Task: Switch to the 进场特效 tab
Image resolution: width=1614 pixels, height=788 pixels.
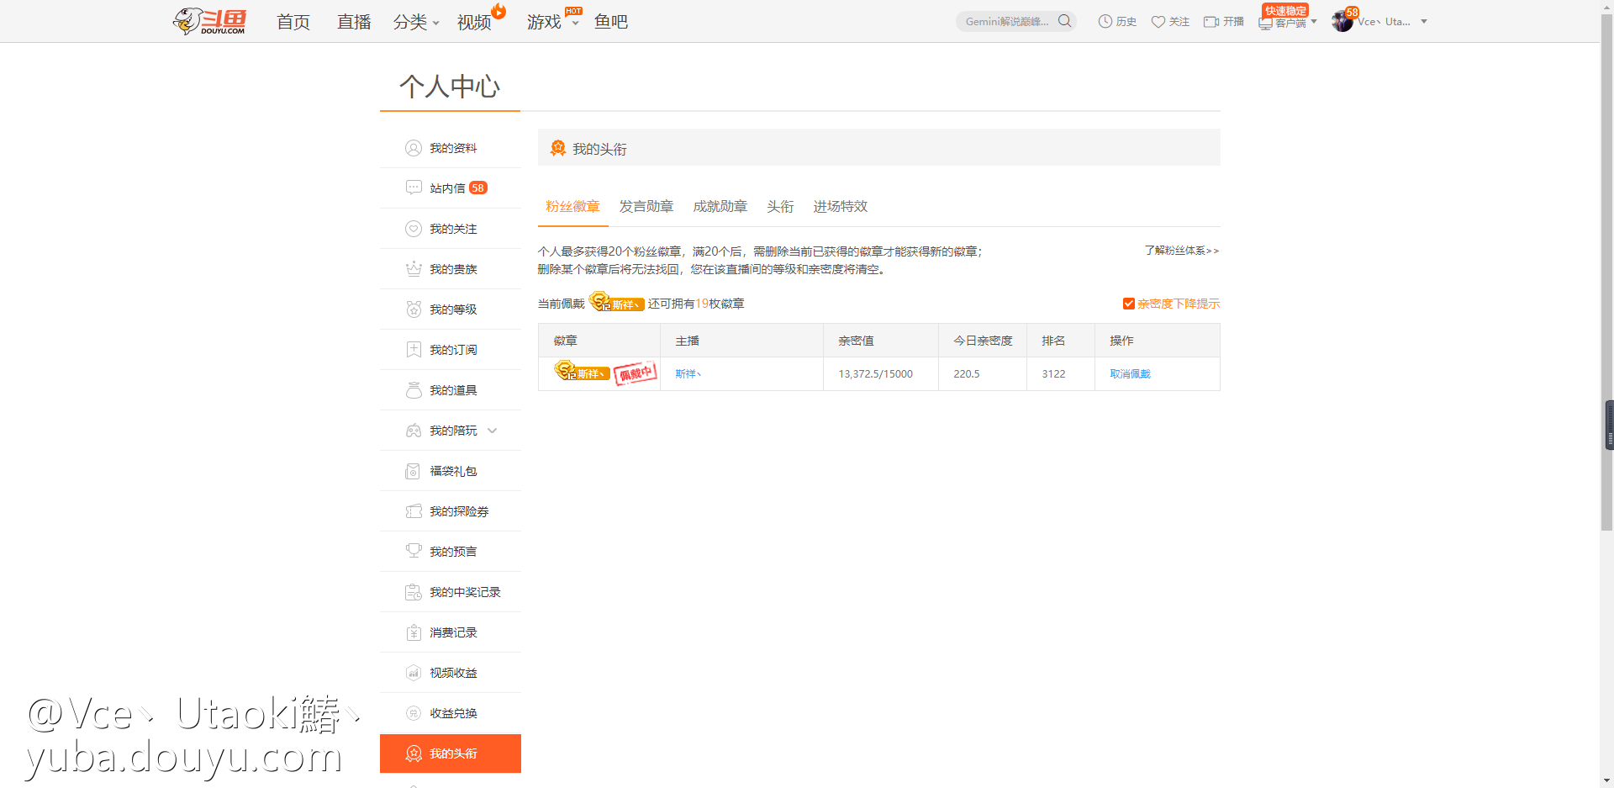Action: coord(840,207)
